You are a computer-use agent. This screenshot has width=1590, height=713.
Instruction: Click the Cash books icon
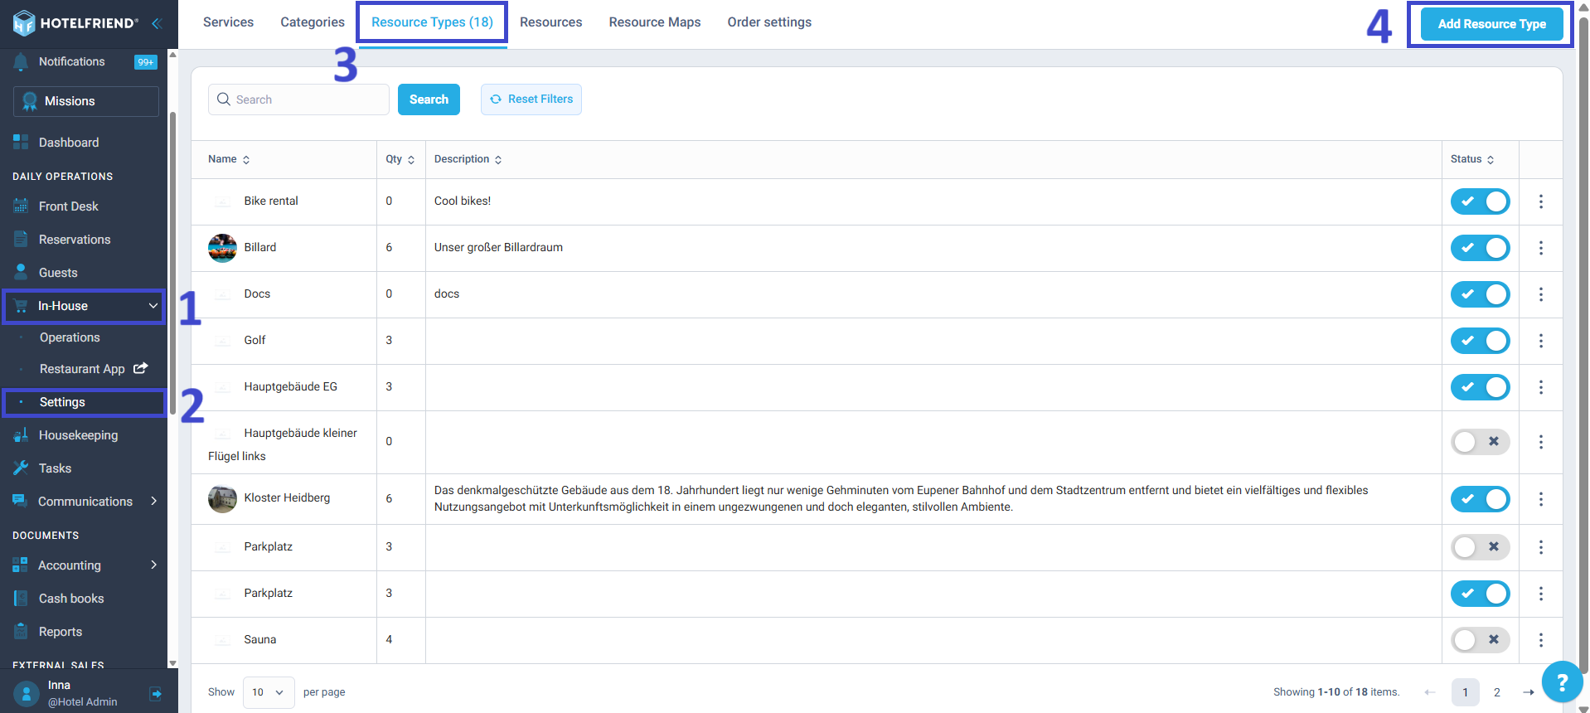[x=21, y=598]
